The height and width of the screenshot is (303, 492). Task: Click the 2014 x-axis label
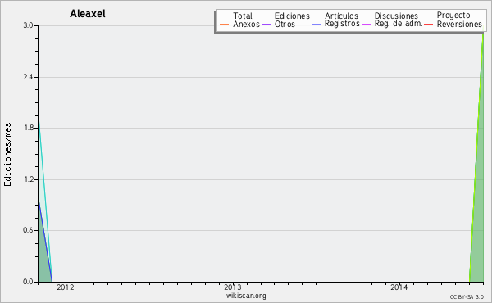(399, 287)
